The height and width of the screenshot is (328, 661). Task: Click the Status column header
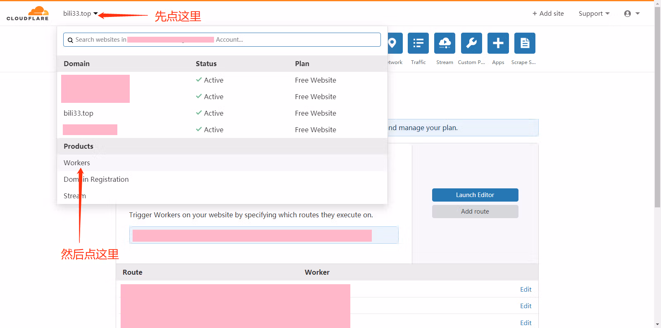coord(206,64)
